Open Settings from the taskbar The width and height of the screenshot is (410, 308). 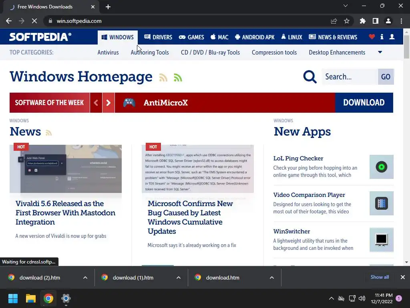coord(66,298)
